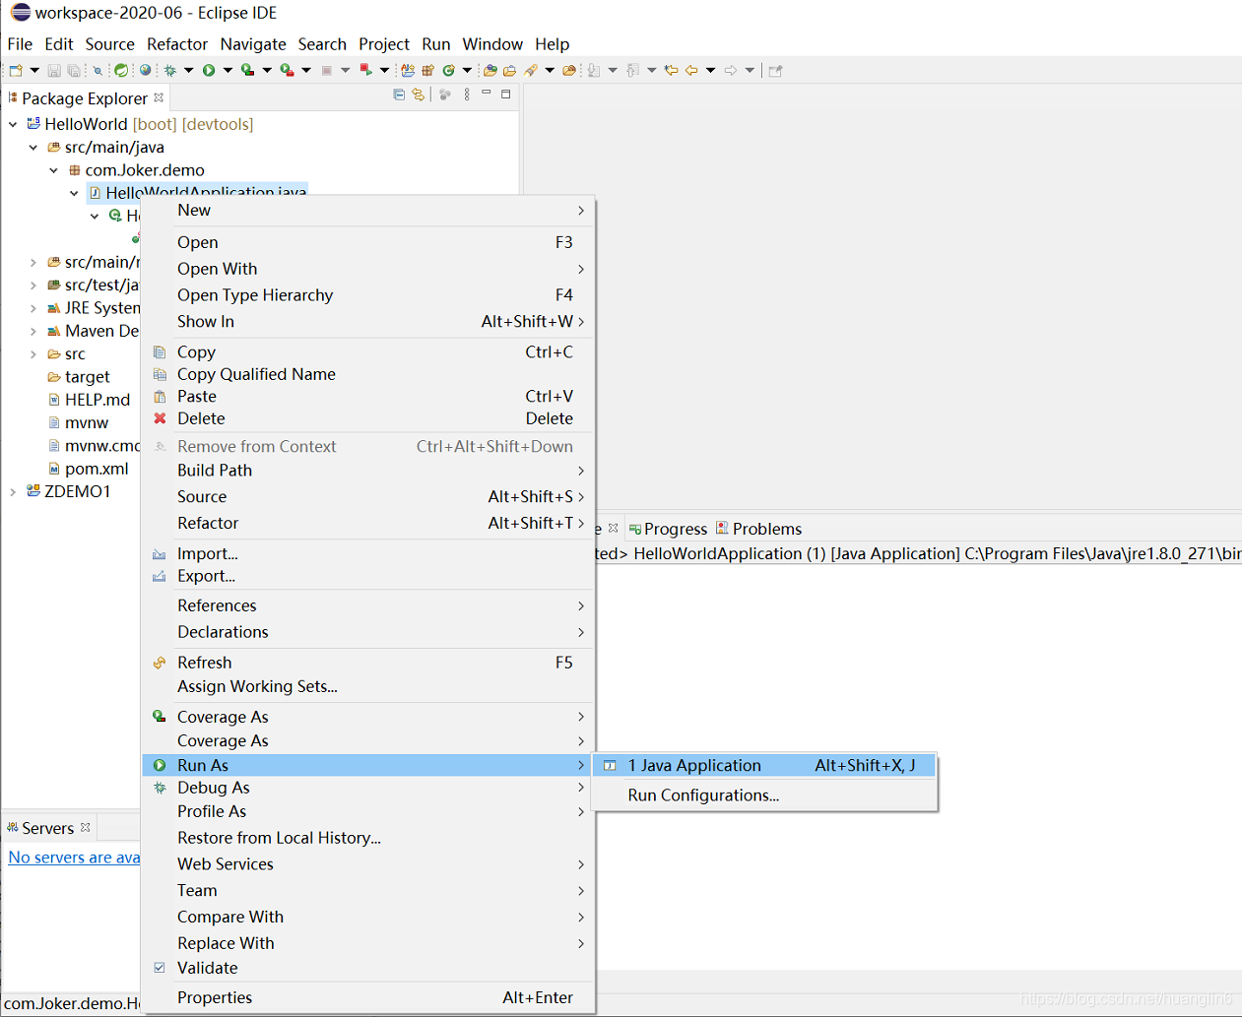This screenshot has height=1017, width=1242.
Task: Click the green Run As play icon
Action: coord(160,765)
